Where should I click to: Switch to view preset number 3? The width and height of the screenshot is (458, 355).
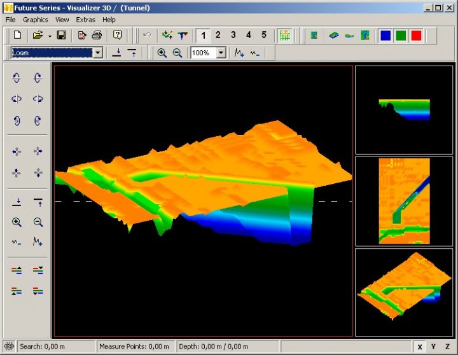pyautogui.click(x=233, y=36)
